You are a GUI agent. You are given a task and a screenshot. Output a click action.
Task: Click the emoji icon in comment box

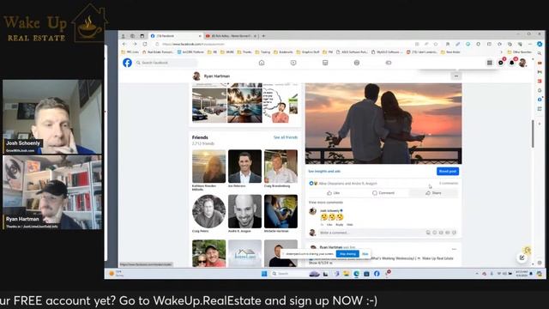(435, 233)
